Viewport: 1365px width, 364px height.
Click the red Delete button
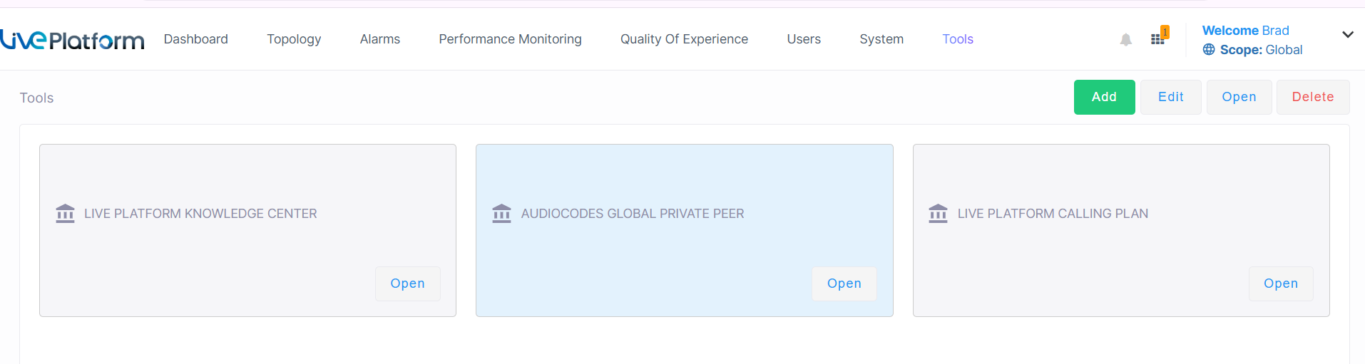coord(1312,97)
